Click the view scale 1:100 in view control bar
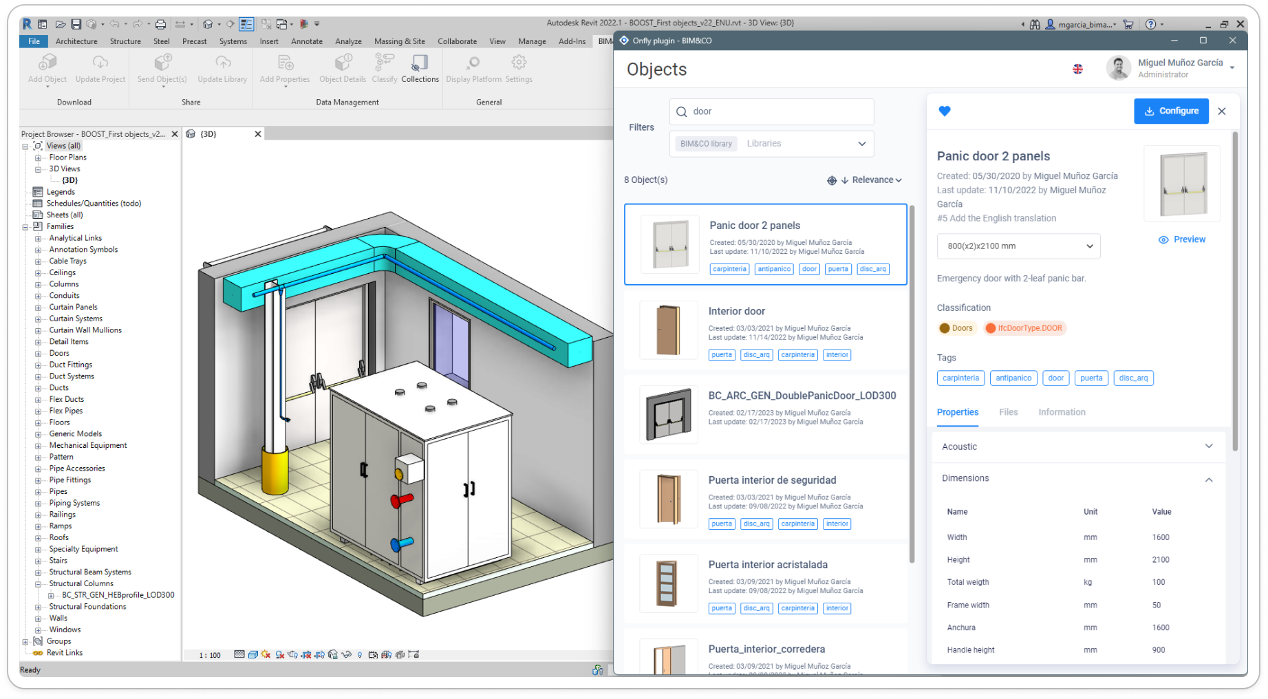Image resolution: width=1268 pixels, height=699 pixels. tap(210, 655)
